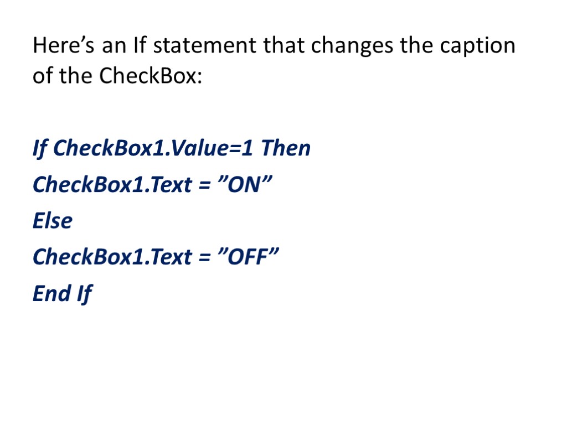Click the "End If" closing line
The image size is (567, 425).
[x=62, y=293]
